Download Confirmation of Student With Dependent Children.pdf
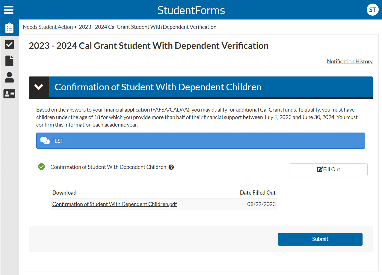The height and width of the screenshot is (275, 382). click(x=114, y=204)
